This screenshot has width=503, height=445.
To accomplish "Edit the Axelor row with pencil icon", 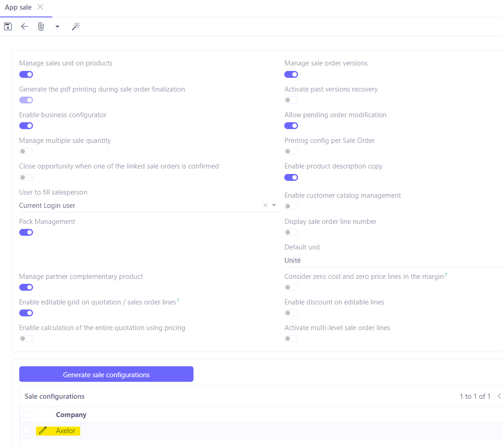I will (x=43, y=431).
